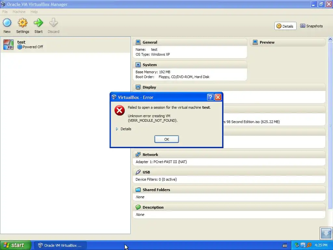
Task: Click the green Start arrow
Action: point(38,22)
